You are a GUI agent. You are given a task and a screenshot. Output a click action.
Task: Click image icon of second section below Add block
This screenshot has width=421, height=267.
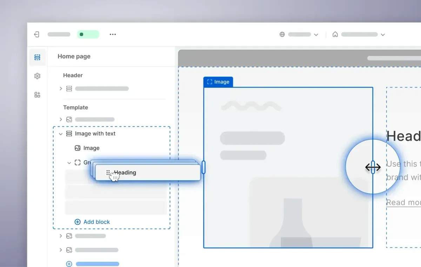pyautogui.click(x=69, y=250)
